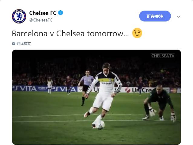Image resolution: width=193 pixels, height=145 pixels.
Task: Click the CHELSEA TV watermark in video
Action: (x=163, y=56)
